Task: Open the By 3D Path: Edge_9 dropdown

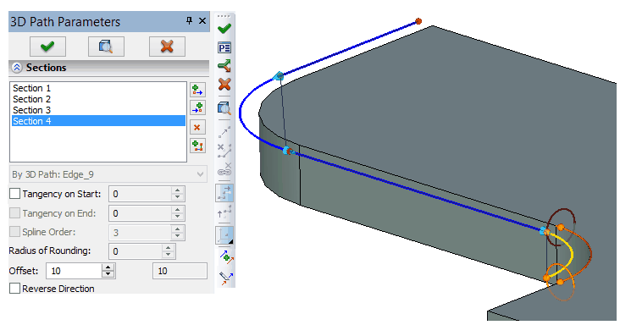Action: coord(108,174)
